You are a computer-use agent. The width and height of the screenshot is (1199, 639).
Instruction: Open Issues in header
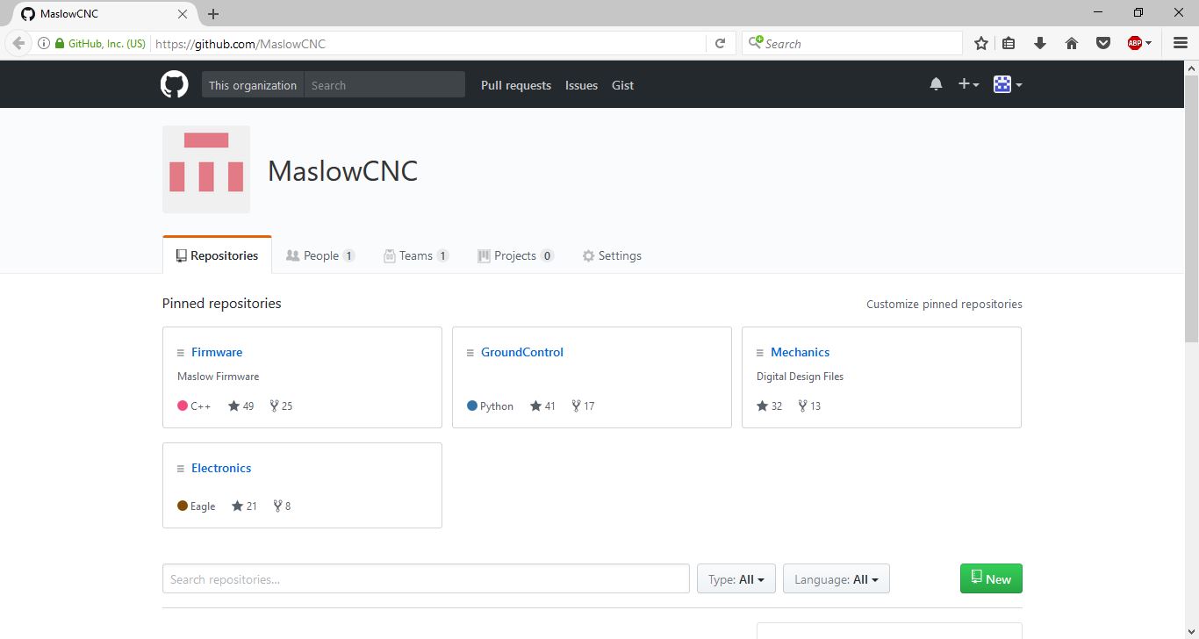tap(581, 85)
